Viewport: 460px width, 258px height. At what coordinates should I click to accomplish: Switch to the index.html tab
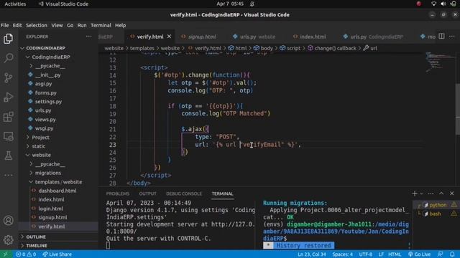point(313,37)
